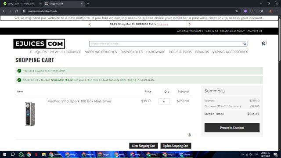
Task: Click the browser address bar URL
Action: click(42, 11)
